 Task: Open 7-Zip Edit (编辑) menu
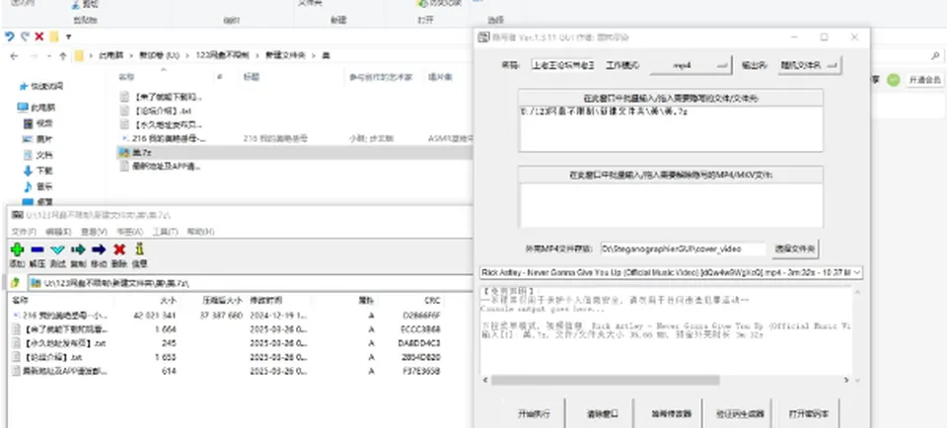pyautogui.click(x=58, y=232)
